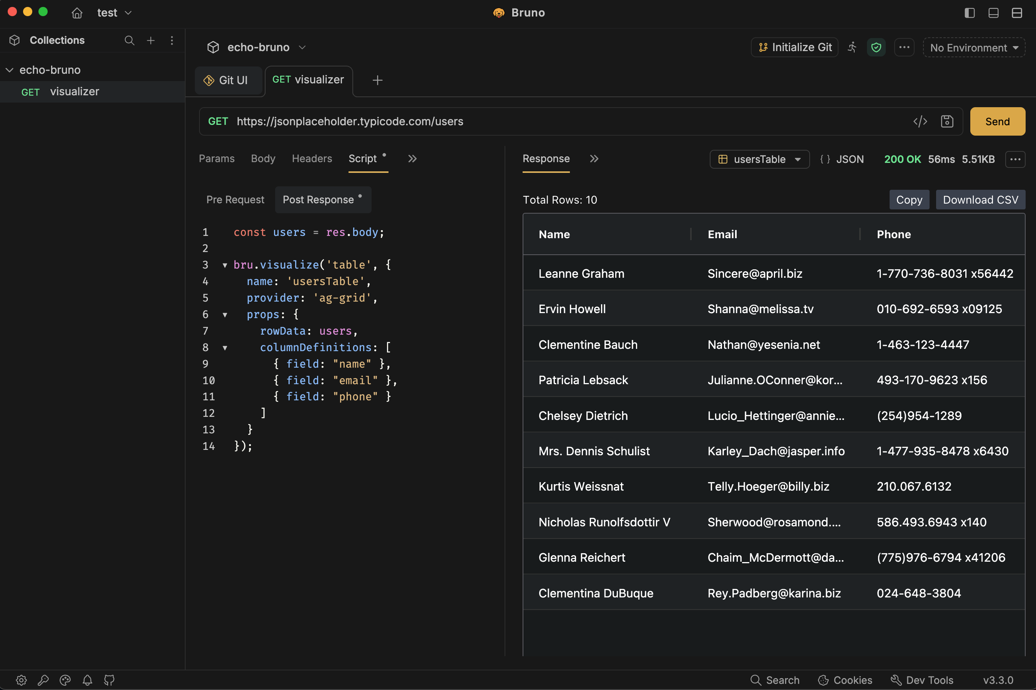1036x690 pixels.
Task: Select the GET visualizer tab
Action: point(309,80)
